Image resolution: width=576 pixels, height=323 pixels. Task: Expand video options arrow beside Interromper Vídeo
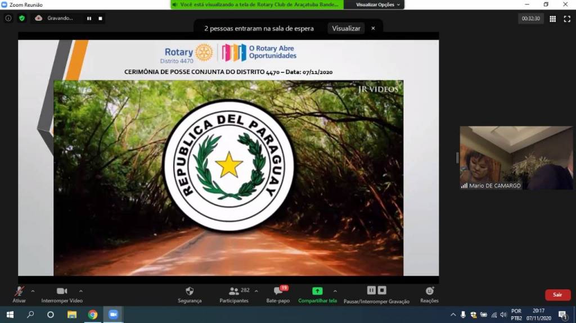pos(80,291)
